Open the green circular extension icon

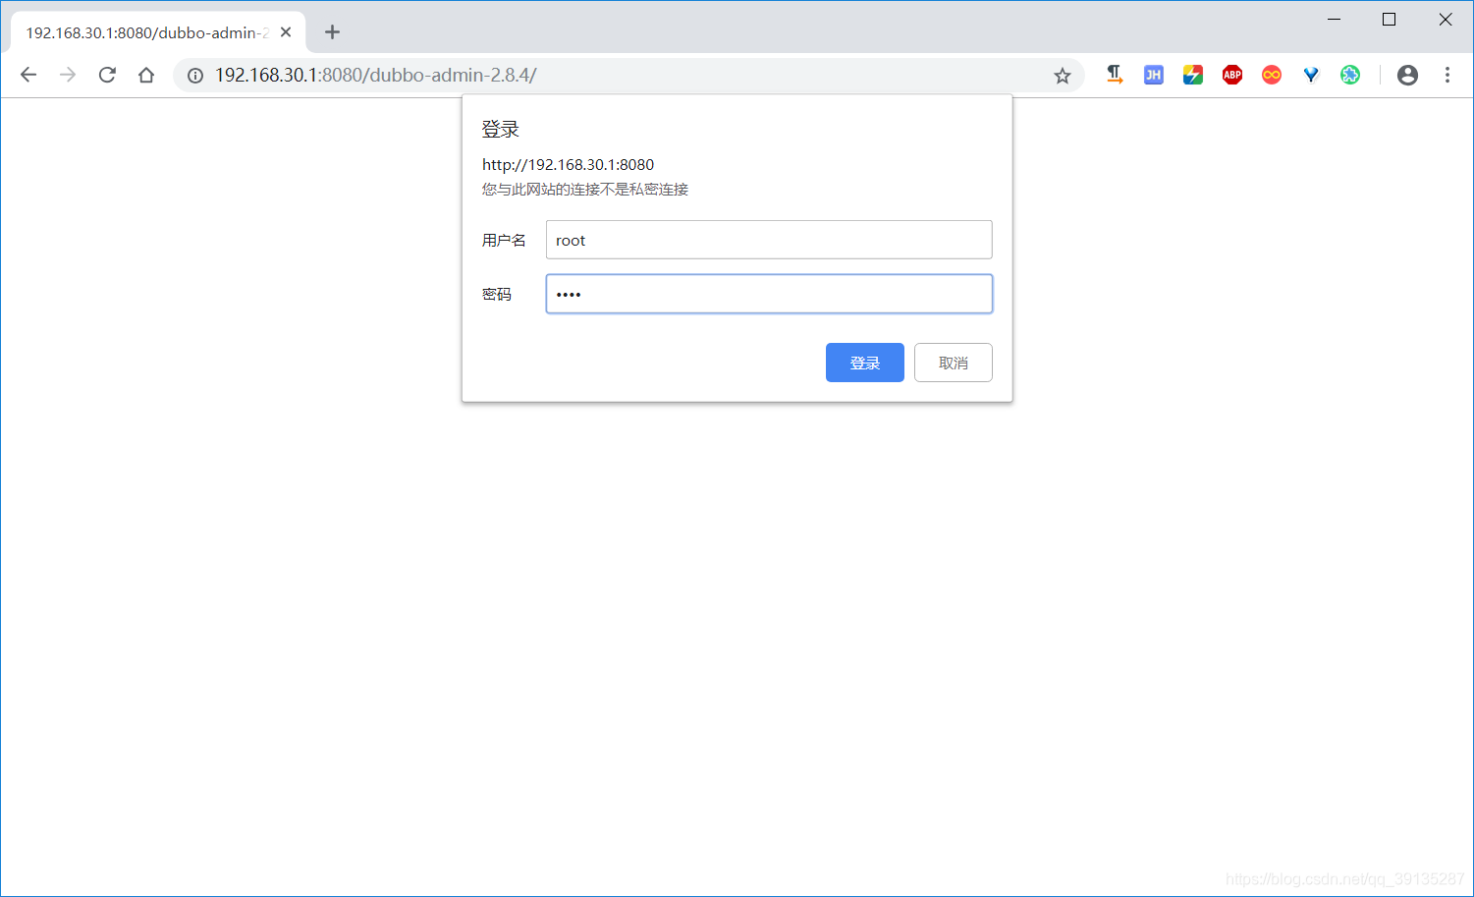pyautogui.click(x=1350, y=75)
